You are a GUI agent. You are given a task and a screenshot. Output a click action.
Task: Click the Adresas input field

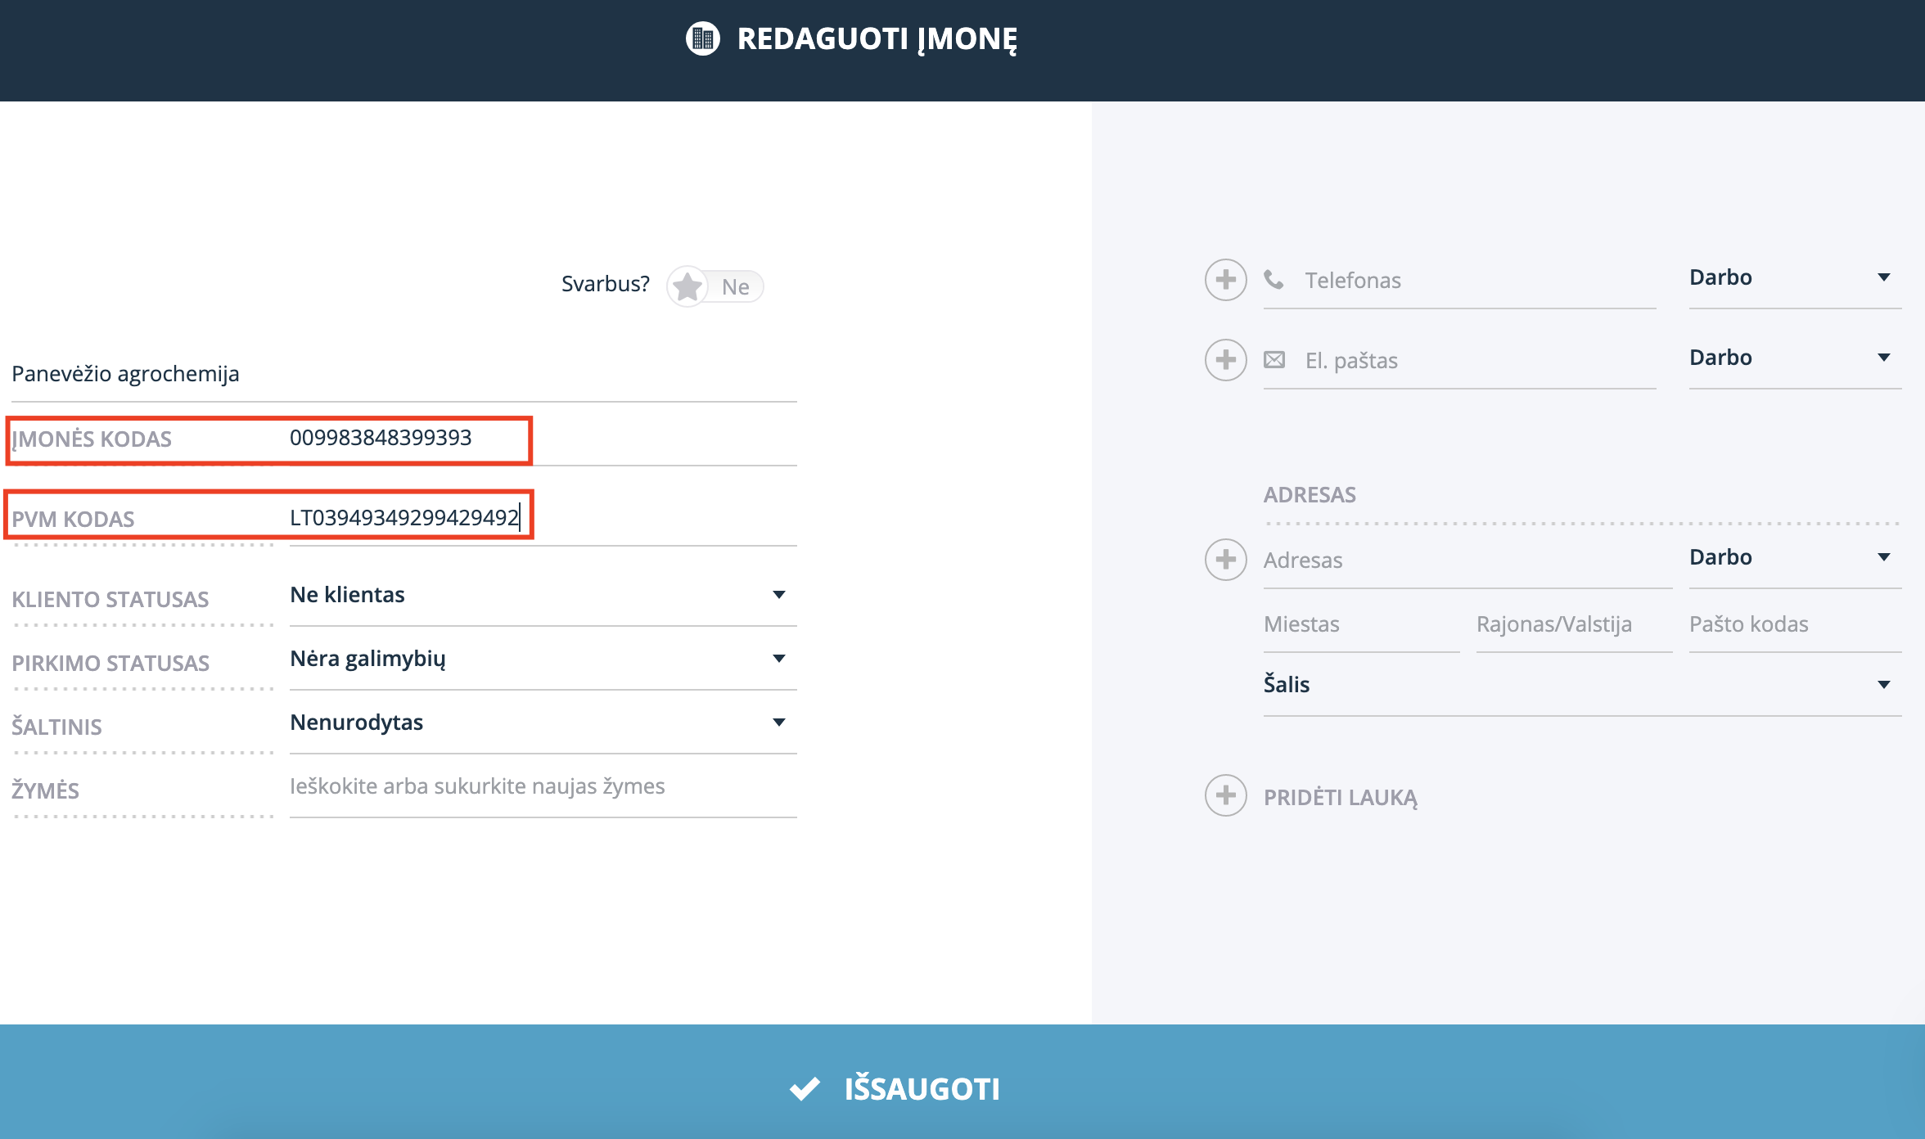click(x=1467, y=560)
